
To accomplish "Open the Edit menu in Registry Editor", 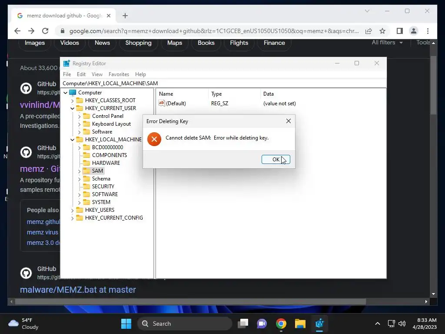I will 81,74.
